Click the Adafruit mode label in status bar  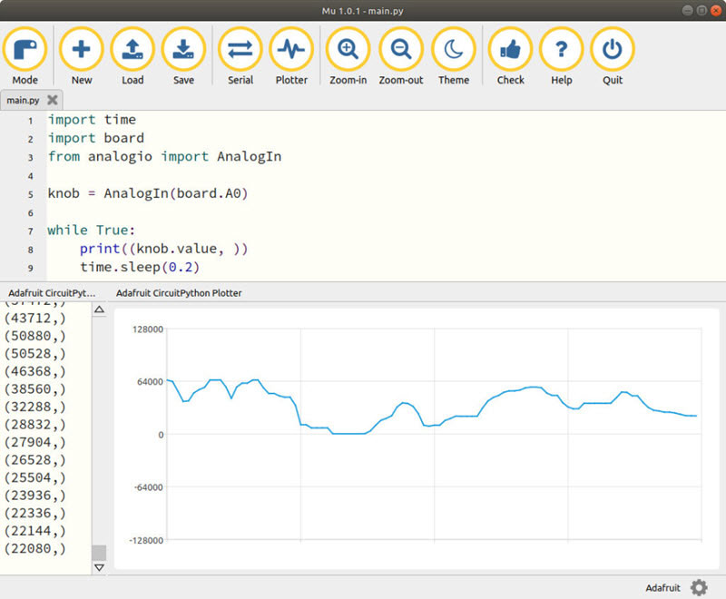tap(662, 588)
